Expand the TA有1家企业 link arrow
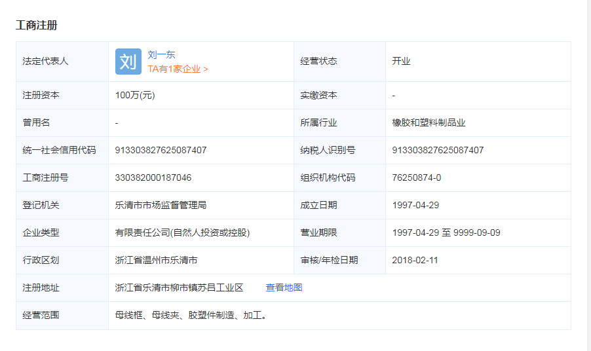 (x=205, y=69)
